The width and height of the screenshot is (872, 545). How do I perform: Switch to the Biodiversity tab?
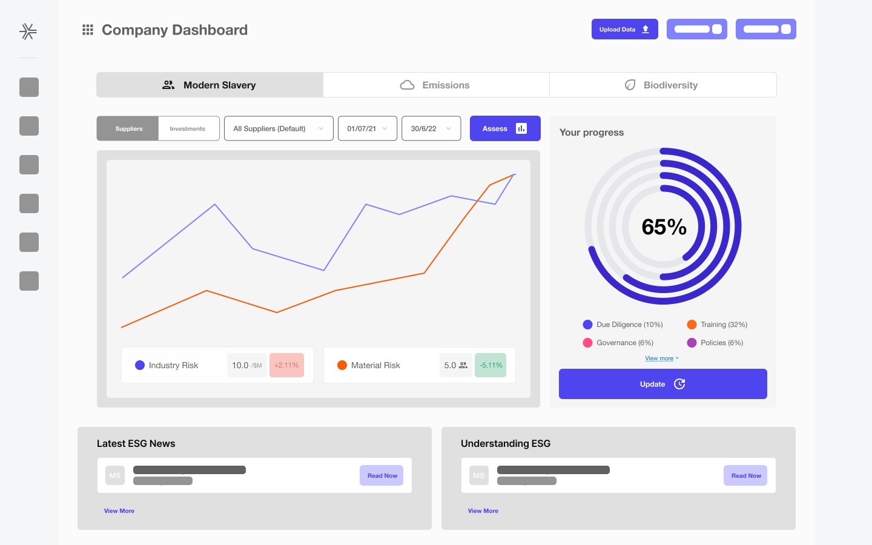(663, 85)
